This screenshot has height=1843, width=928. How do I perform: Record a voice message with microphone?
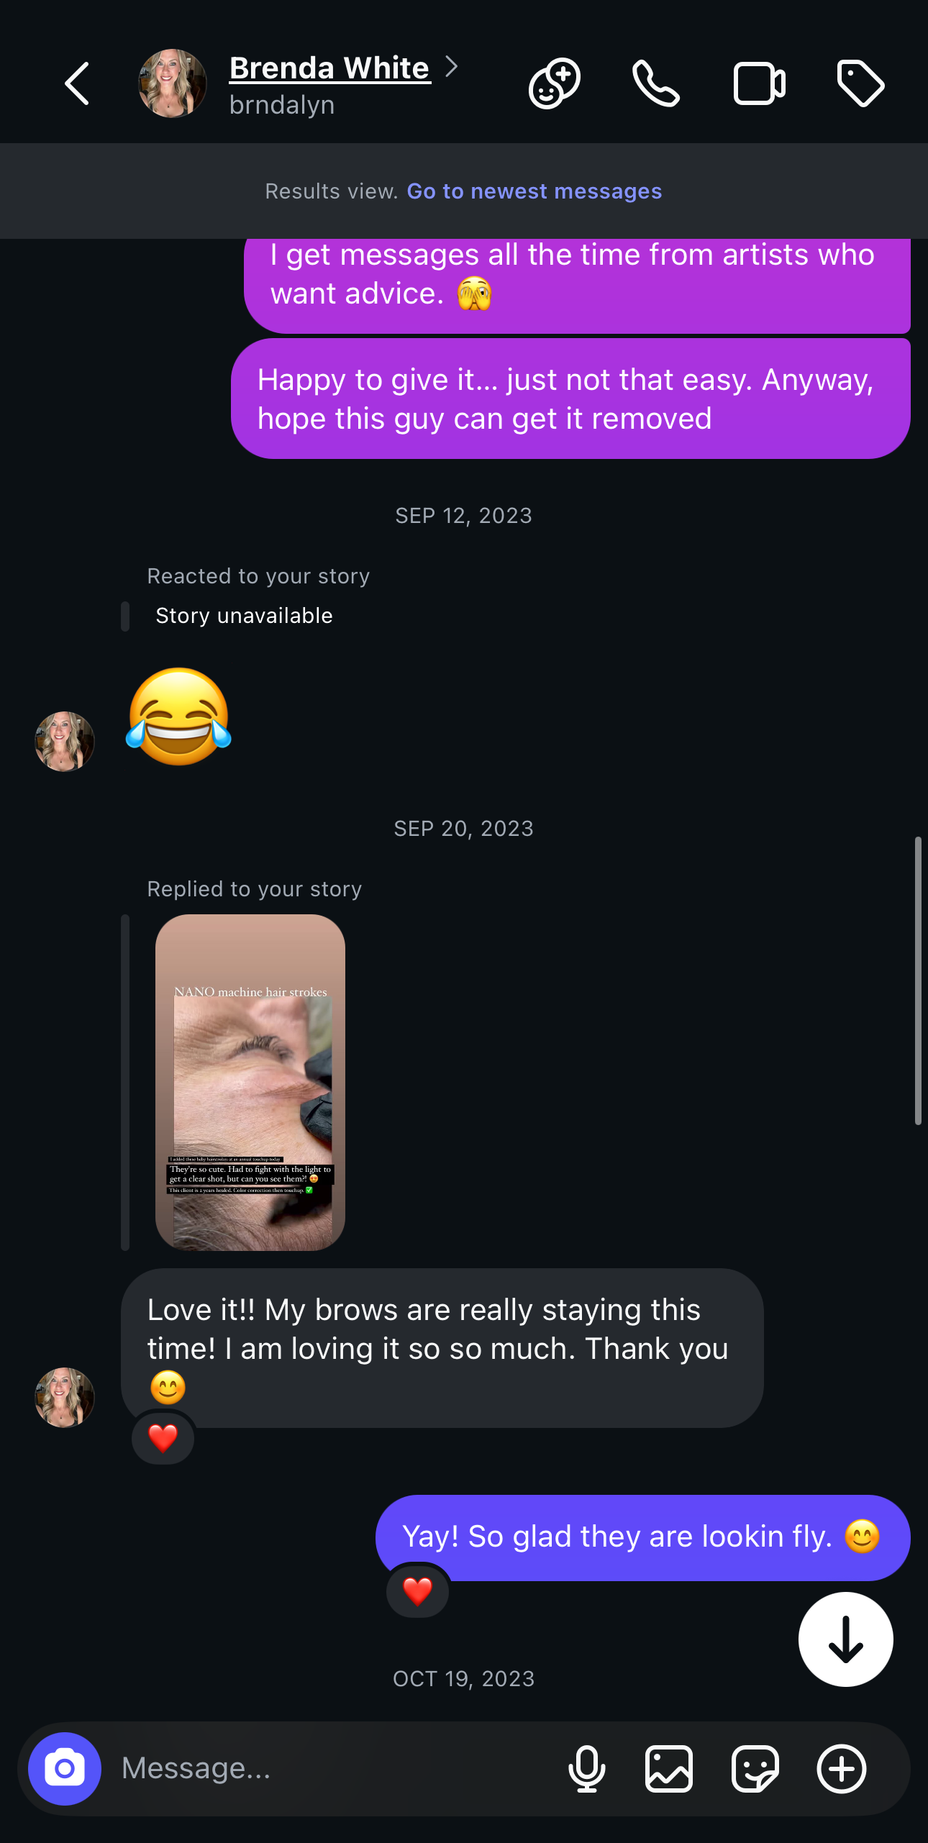click(x=586, y=1768)
